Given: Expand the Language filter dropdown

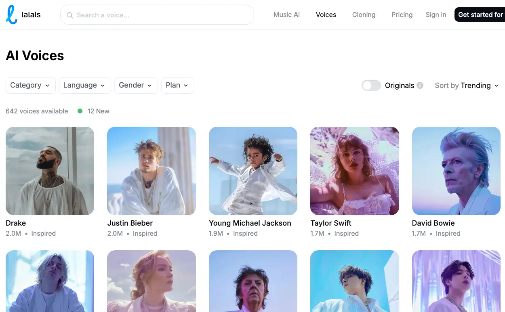Looking at the screenshot, I should tap(84, 85).
